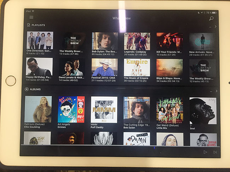Click '36 tracks (02:15:25)' text
Image resolution: width=230 pixels, height=172 pixels.
coord(135,81)
